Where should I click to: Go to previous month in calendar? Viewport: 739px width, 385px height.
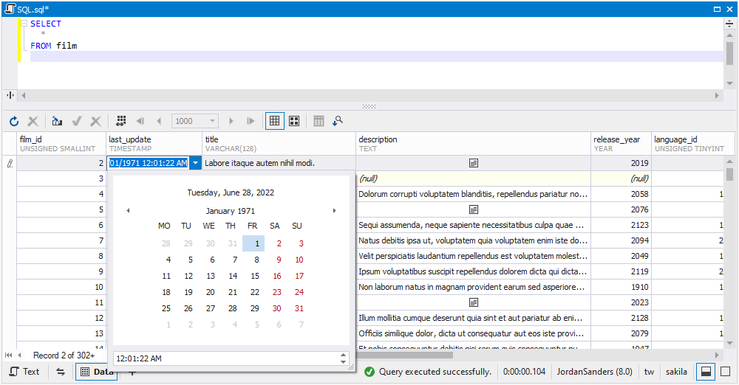click(128, 210)
